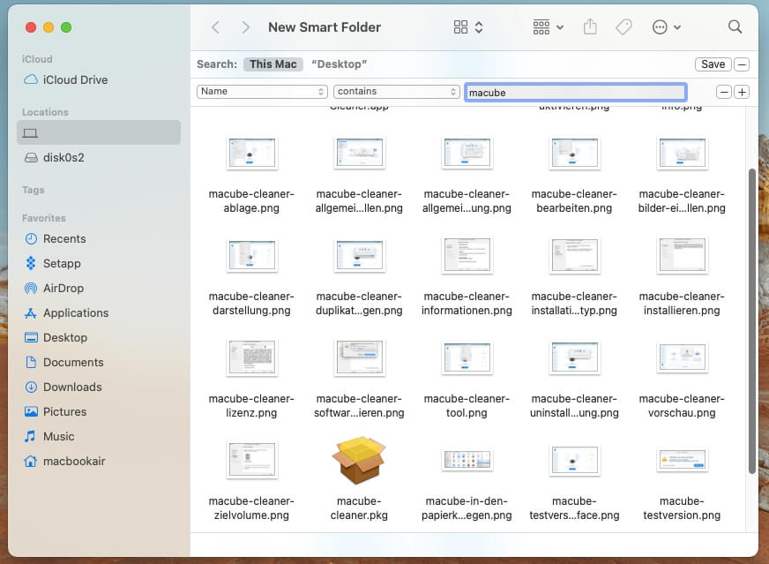Select macube-cleaner-allgemei...ung.png thumbnail
769x564 pixels.
[x=467, y=154]
